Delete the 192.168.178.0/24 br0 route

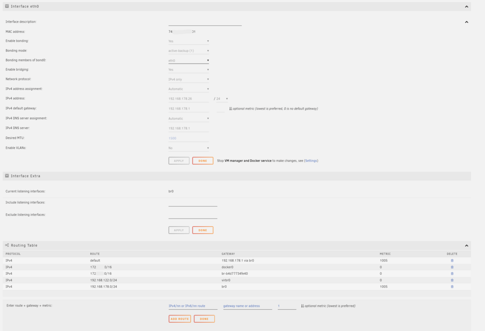(452, 286)
